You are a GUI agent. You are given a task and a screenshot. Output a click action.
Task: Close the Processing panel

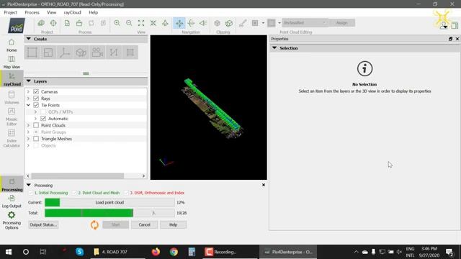(x=264, y=185)
